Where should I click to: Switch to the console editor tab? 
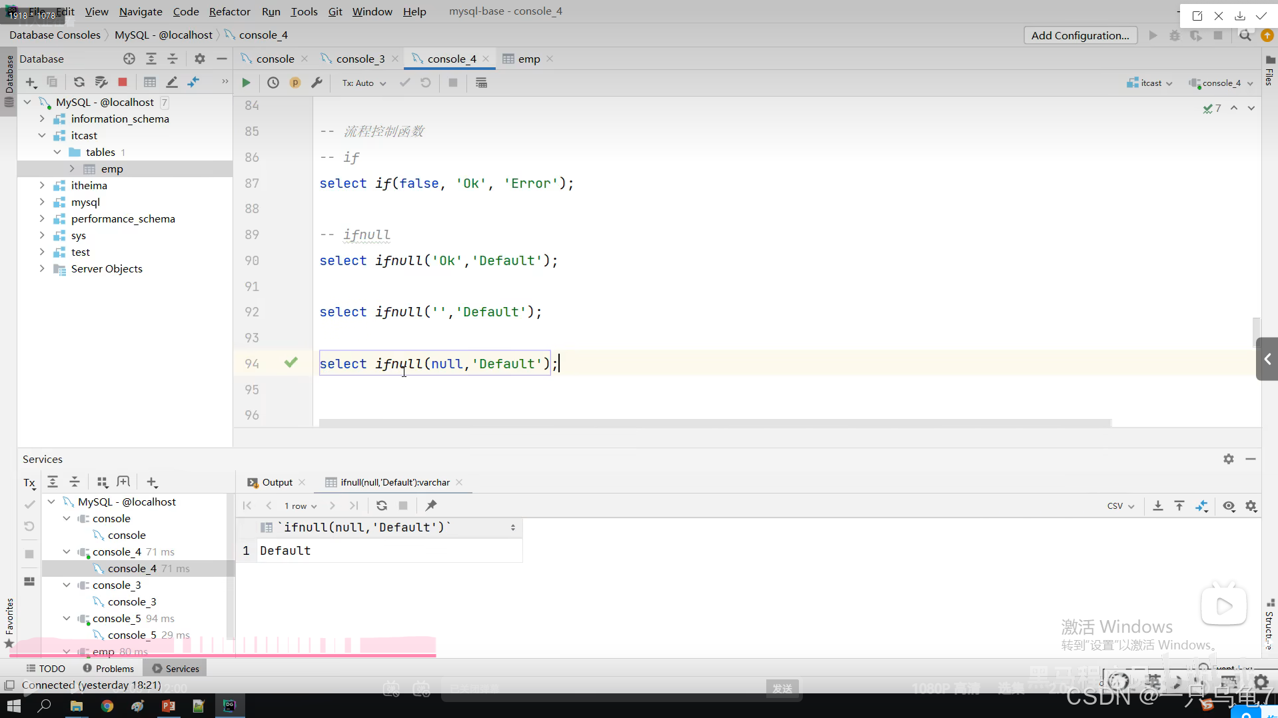point(275,59)
